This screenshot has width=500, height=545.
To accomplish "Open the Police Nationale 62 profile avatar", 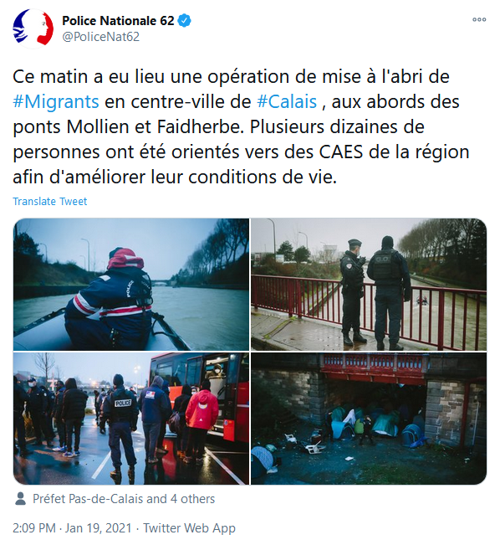I will tap(33, 28).
